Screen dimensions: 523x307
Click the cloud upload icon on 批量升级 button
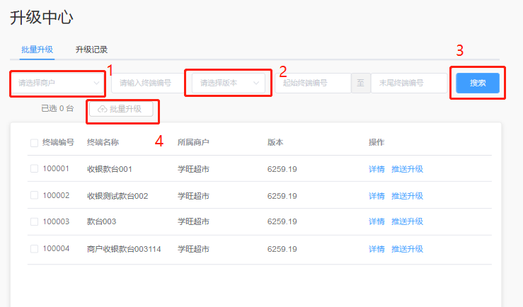(102, 109)
